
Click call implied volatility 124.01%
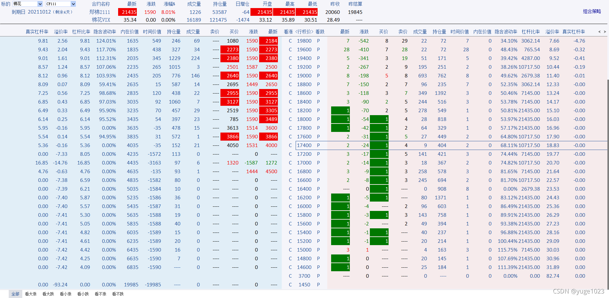(x=106, y=41)
